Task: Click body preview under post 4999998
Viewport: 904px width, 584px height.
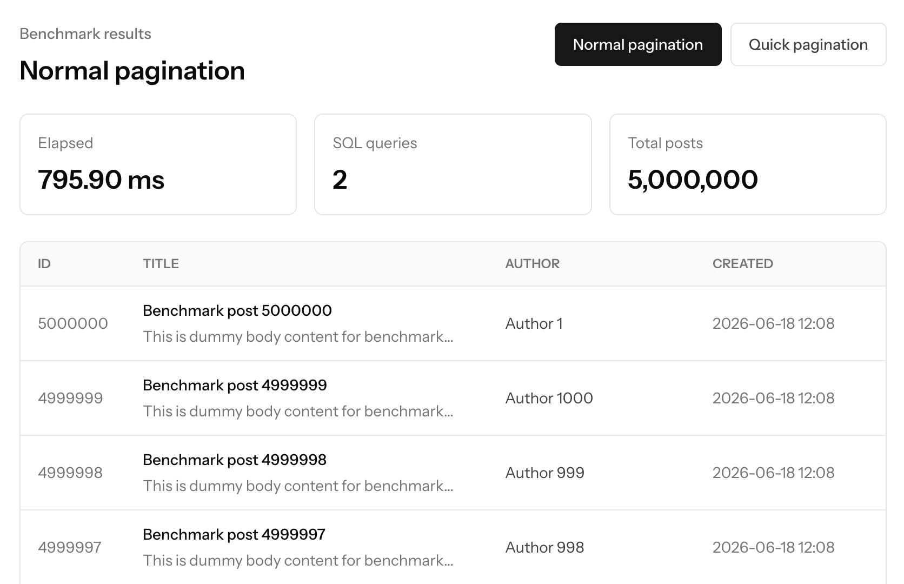Action: pos(298,486)
